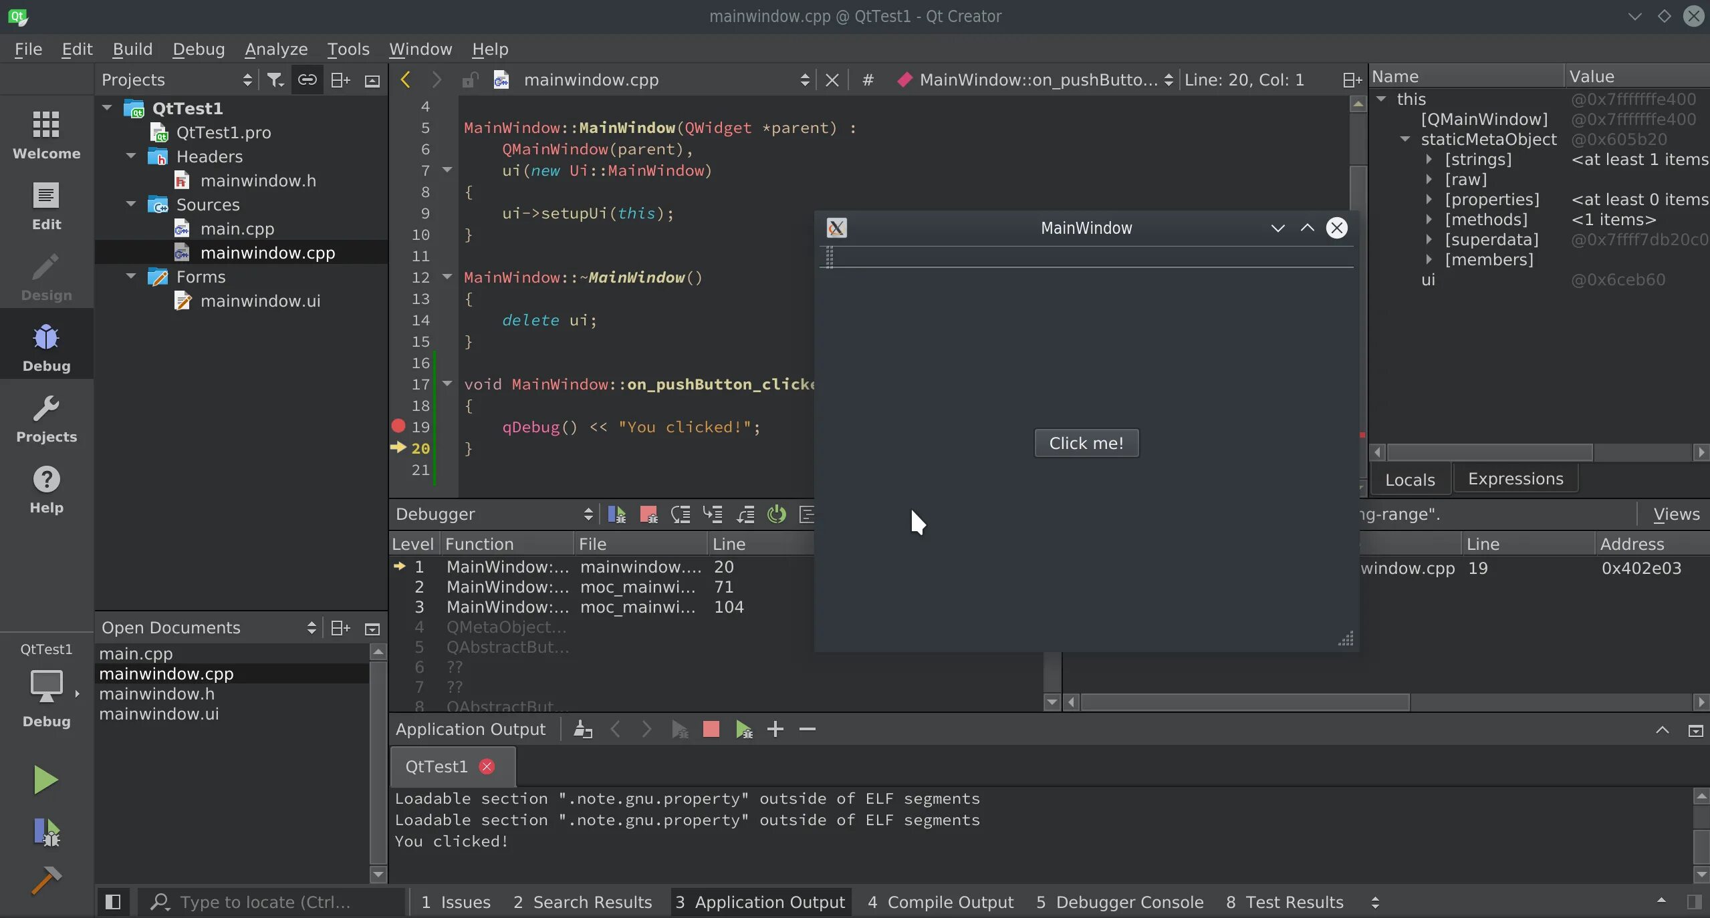Click the Locals panel tab icon

point(1409,478)
